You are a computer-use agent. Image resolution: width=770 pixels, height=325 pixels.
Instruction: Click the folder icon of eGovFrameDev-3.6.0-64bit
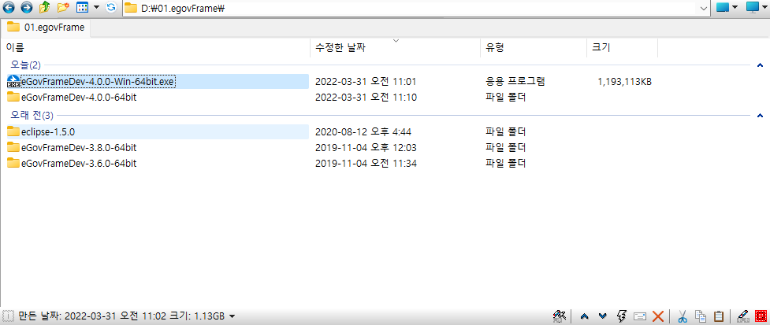coord(13,163)
